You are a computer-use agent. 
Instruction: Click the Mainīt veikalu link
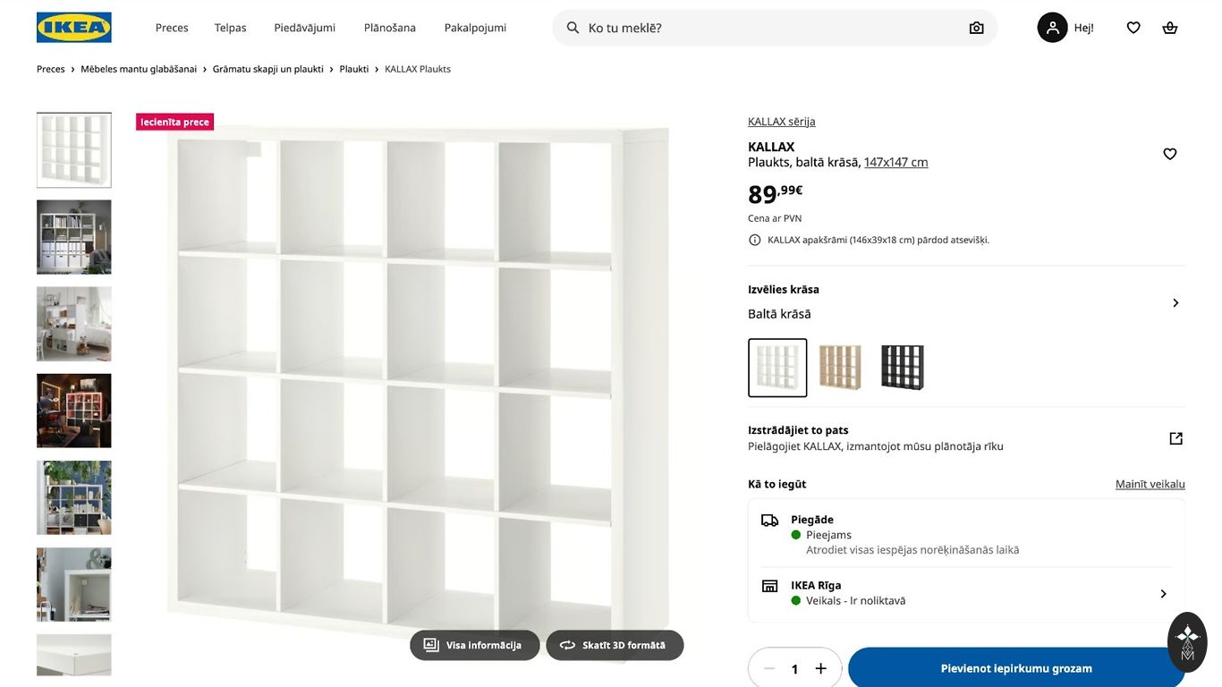click(1150, 484)
